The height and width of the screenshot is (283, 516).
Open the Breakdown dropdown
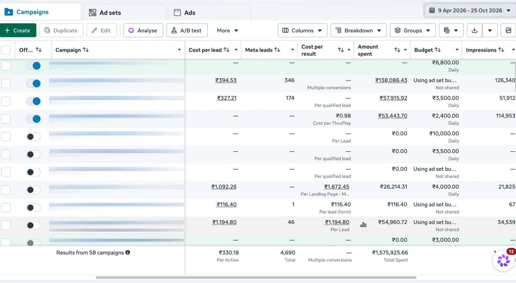click(359, 30)
